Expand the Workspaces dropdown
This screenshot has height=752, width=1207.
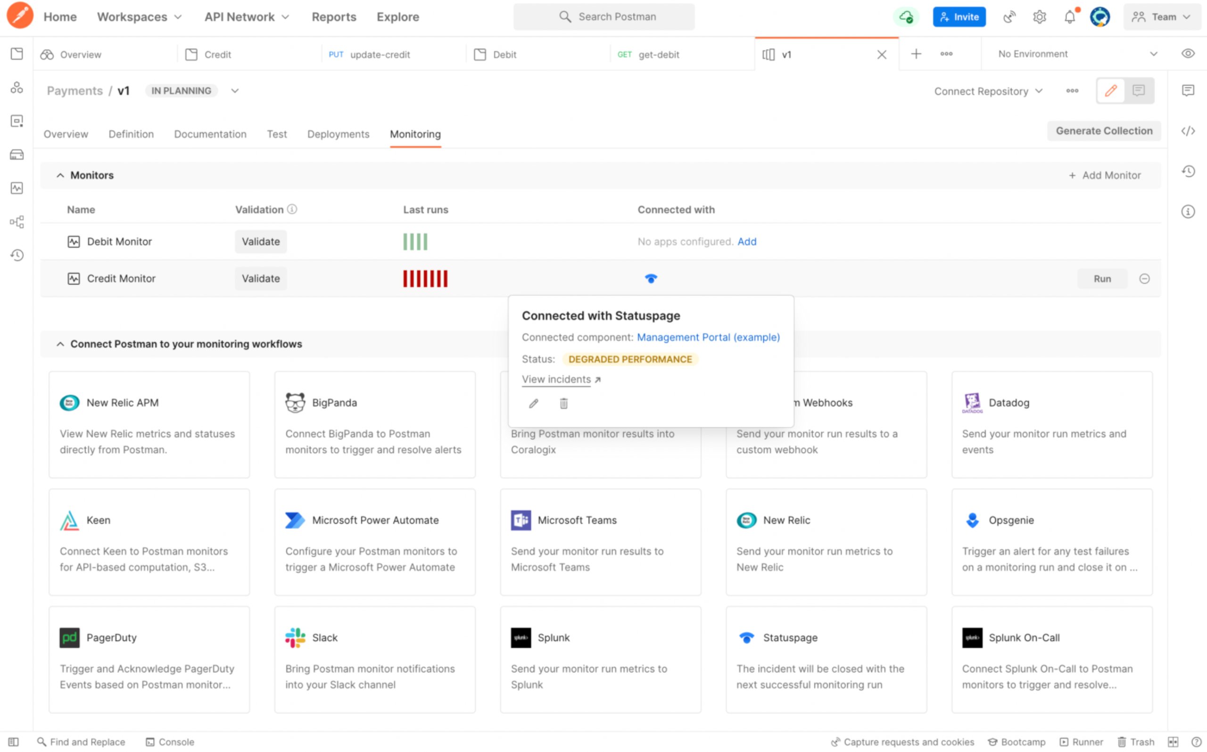coord(139,17)
